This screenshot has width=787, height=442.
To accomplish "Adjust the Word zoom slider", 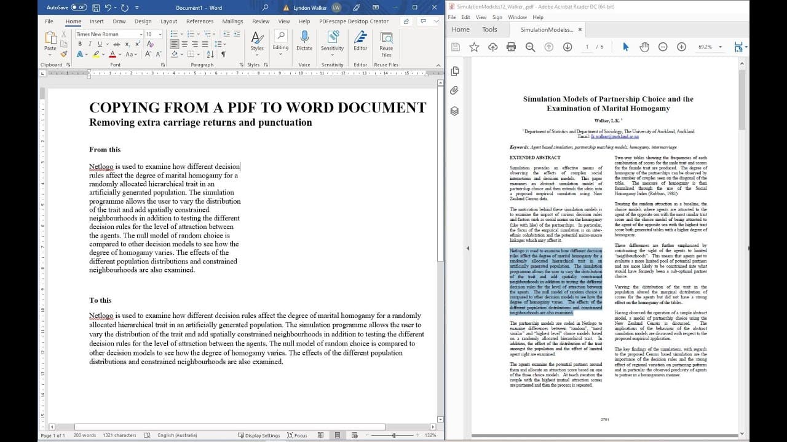I will pos(394,435).
